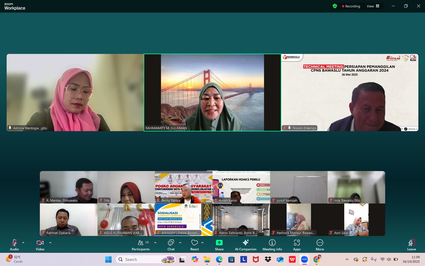Open the Chat panel
The width and height of the screenshot is (425, 266).
tap(171, 245)
